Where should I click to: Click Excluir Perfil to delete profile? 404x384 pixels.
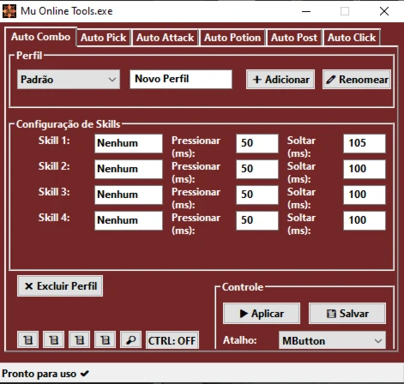60,286
